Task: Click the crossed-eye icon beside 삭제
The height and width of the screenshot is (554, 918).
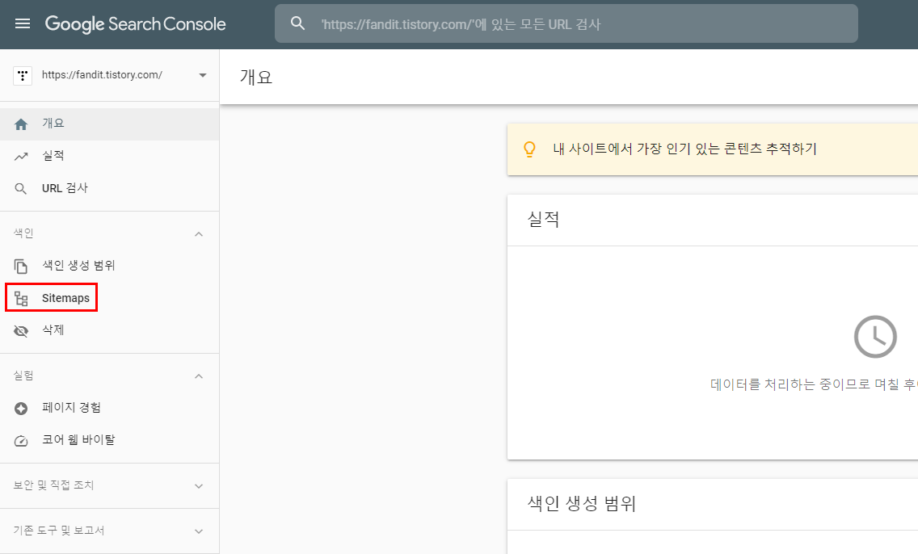Action: click(21, 331)
